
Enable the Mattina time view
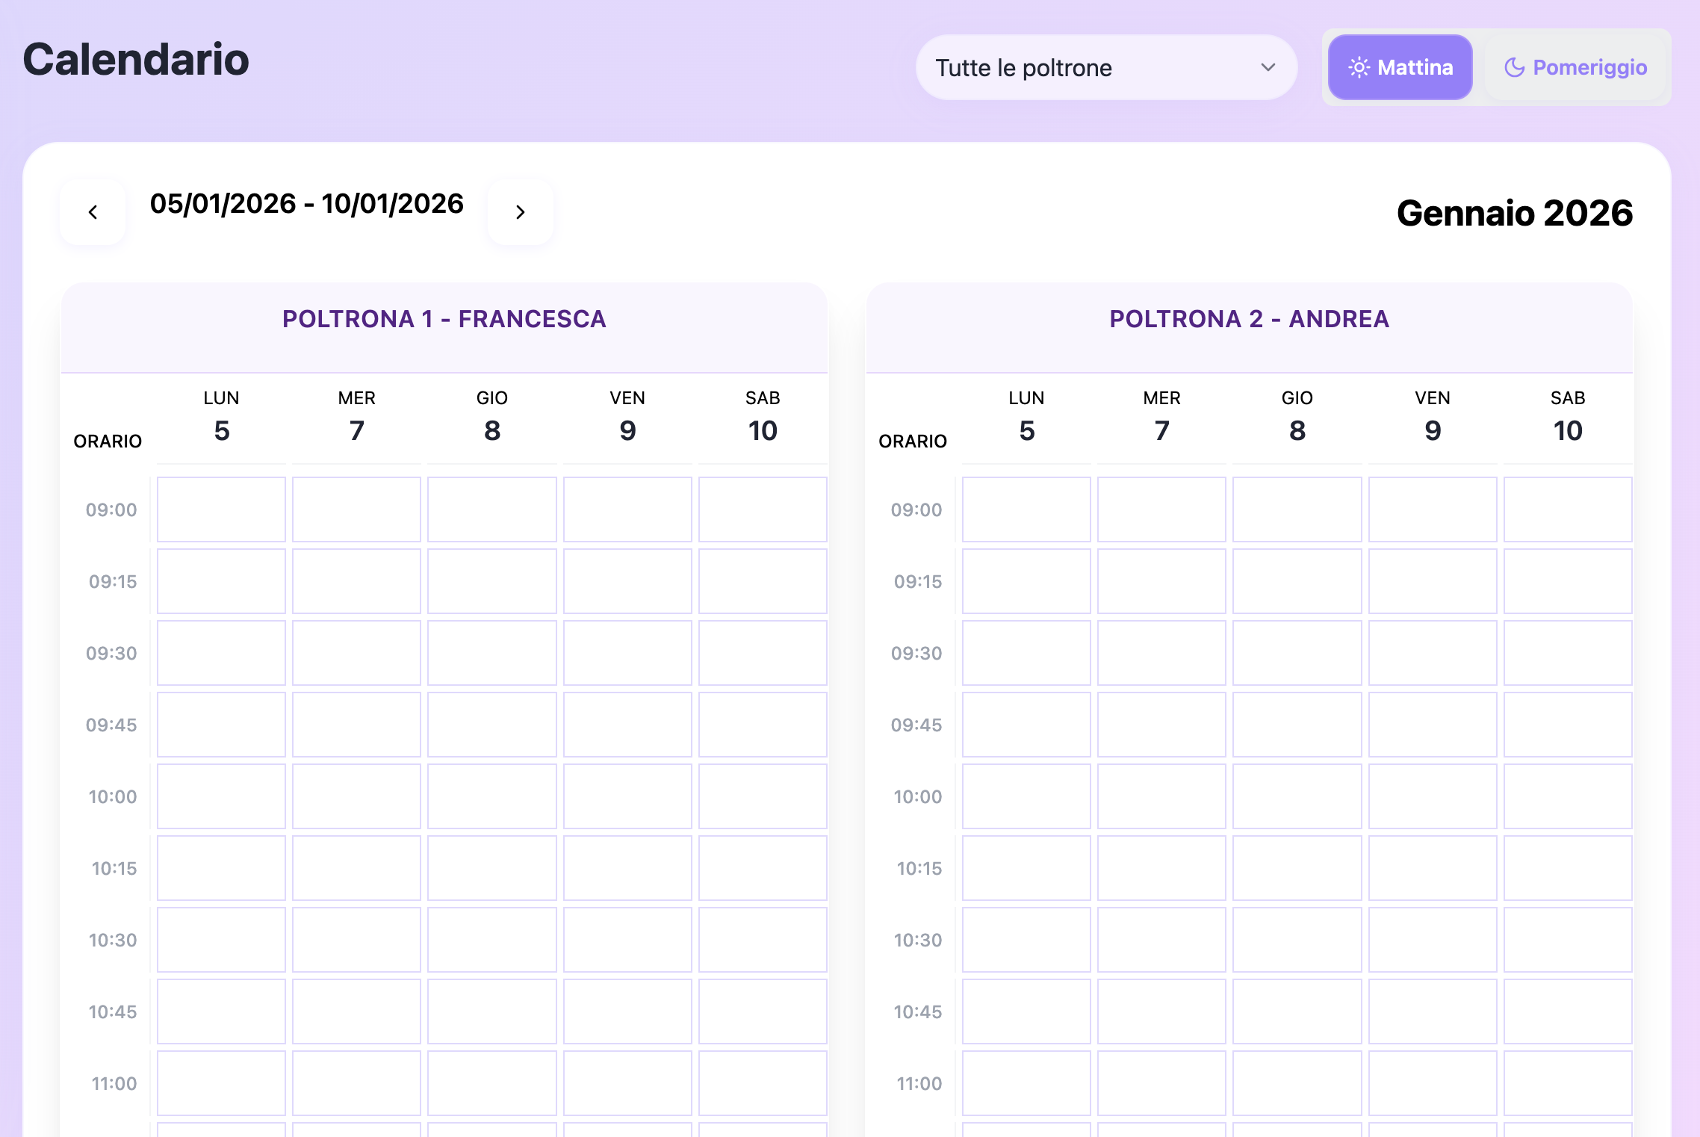click(x=1400, y=67)
